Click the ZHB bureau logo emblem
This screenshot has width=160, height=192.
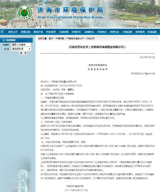24,13
